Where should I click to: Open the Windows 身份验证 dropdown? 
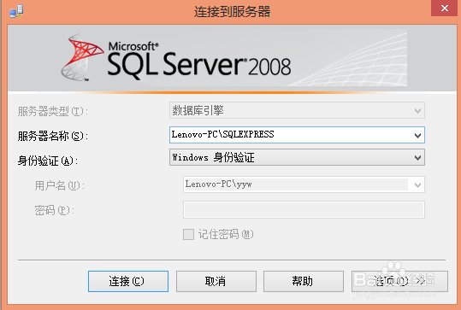(297, 157)
